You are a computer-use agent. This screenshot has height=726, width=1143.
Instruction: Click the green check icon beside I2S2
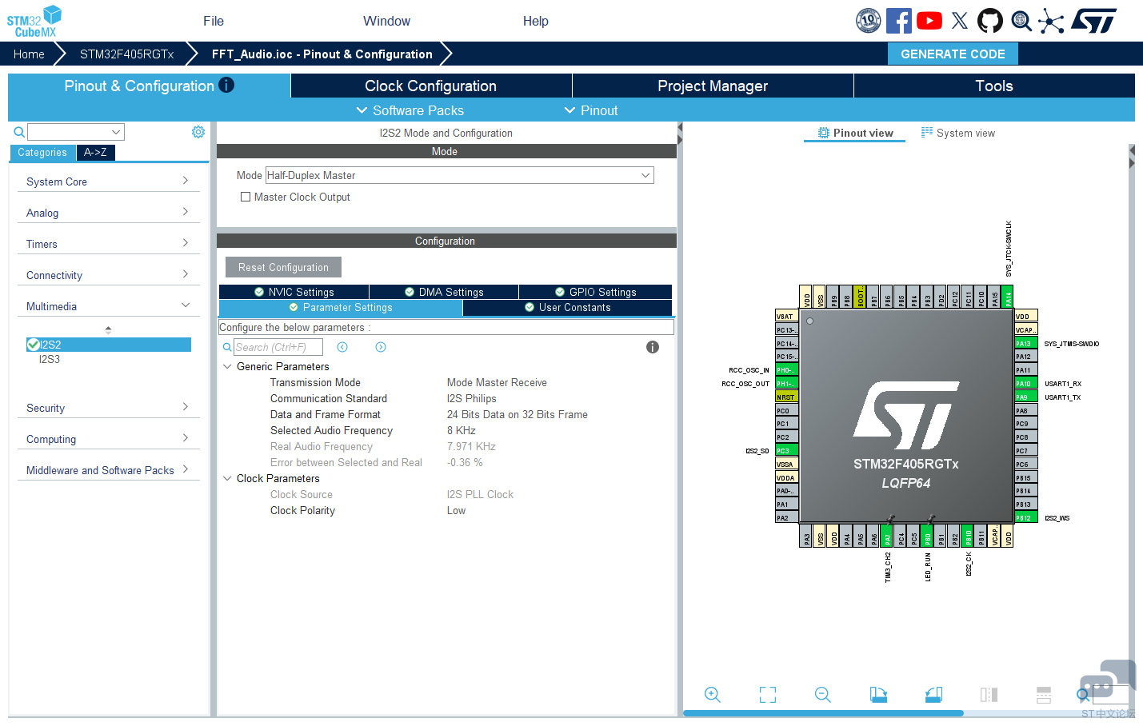34,345
